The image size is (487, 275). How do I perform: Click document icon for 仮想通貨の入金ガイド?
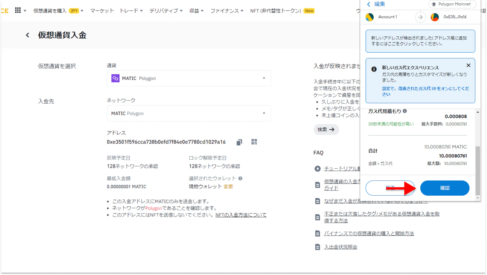pos(318,185)
